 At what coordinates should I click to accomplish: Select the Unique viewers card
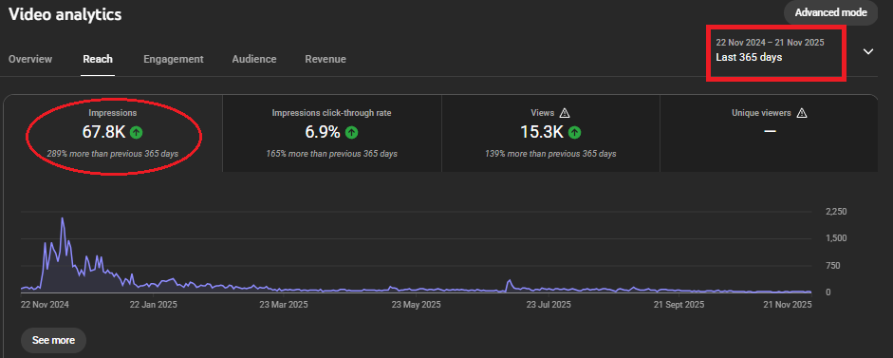click(769, 133)
